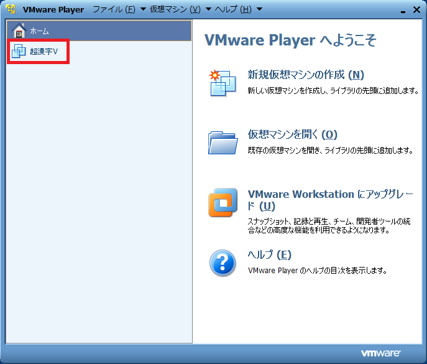Choose the 仮想マシンを開く (O) link
The image size is (427, 364).
(292, 134)
